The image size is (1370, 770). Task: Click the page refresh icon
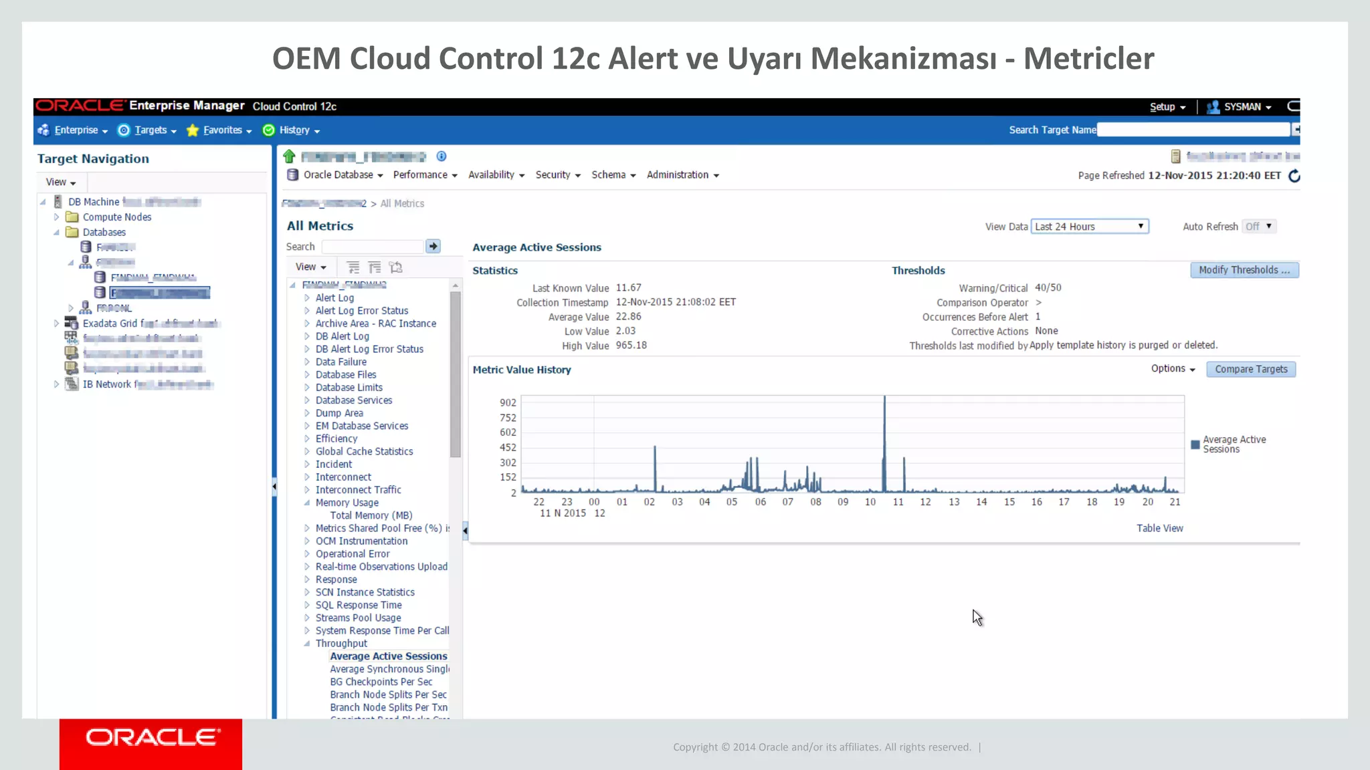[x=1294, y=176]
